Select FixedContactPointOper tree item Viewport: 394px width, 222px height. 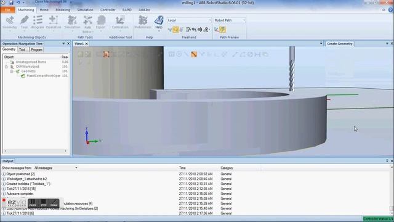click(43, 76)
